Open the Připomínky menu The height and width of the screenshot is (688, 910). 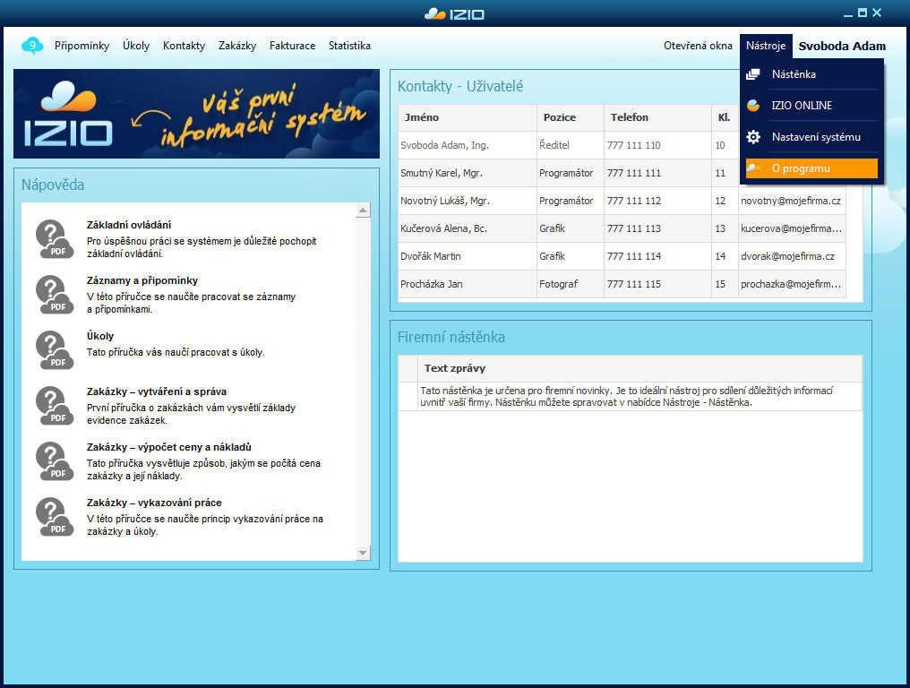click(82, 46)
